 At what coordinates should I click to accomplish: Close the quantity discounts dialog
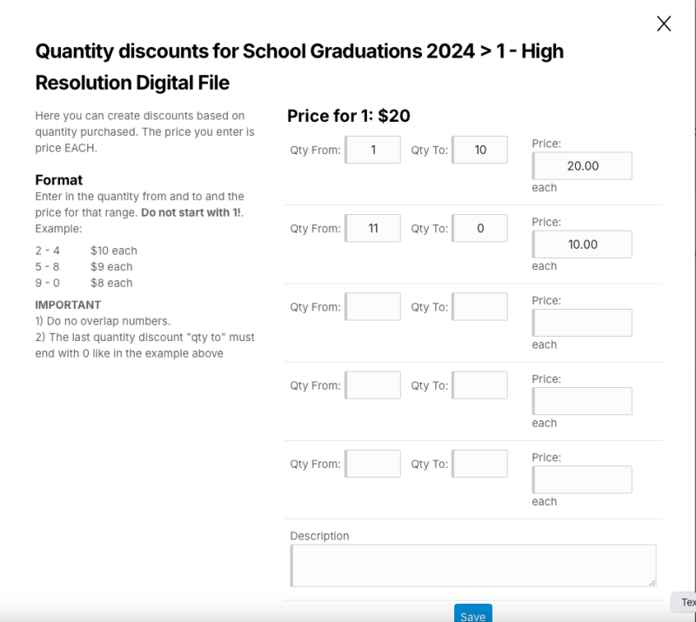(x=664, y=24)
